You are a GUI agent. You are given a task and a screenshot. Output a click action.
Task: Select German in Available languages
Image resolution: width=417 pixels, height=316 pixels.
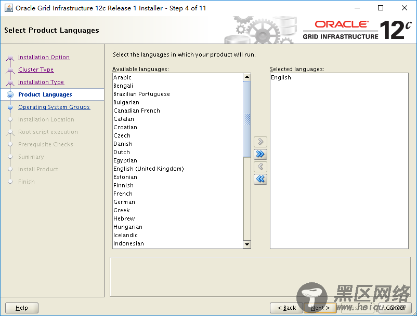[178, 202]
